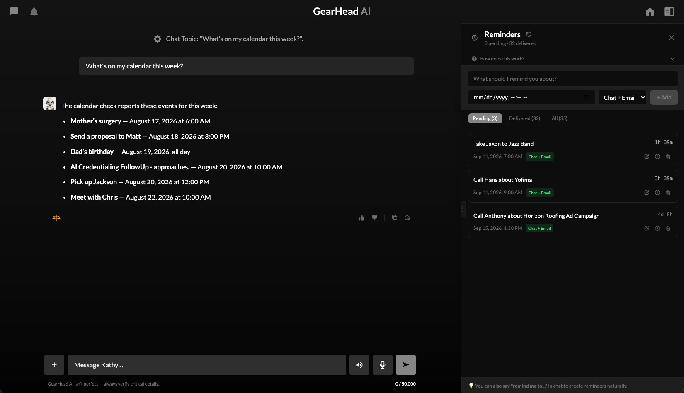
Task: Give the response a thumbs up
Action: (362, 218)
